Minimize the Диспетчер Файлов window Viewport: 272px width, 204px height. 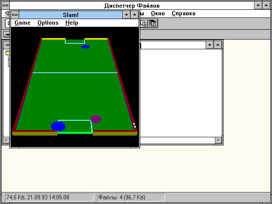tap(258, 6)
